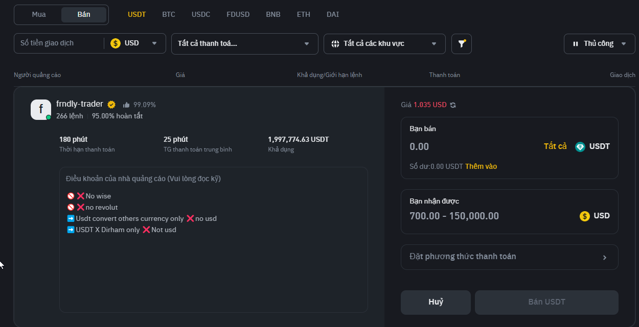This screenshot has height=327, width=639.
Task: Click the 'Tất cả' max amount link
Action: (555, 146)
